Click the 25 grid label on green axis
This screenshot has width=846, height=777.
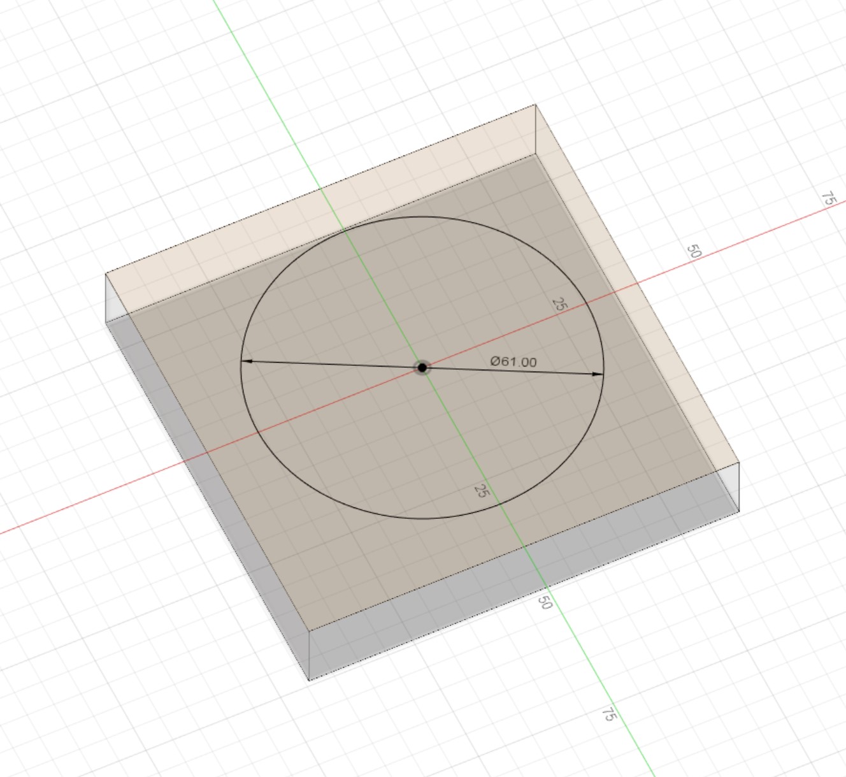tap(482, 491)
